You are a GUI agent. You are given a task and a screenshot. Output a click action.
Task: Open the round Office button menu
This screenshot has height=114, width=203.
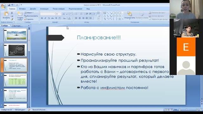tap(3, 6)
